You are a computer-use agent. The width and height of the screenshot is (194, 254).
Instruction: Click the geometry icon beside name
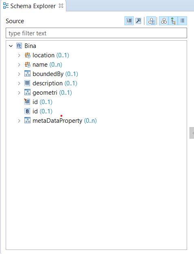pos(27,65)
